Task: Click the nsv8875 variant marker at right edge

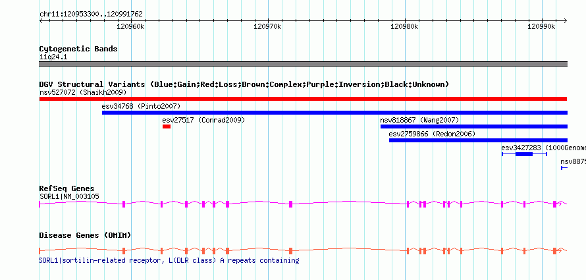Action: pyautogui.click(x=564, y=168)
